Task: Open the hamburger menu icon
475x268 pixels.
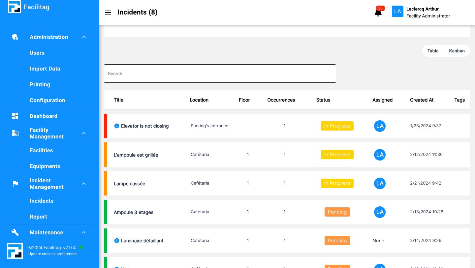Action: (108, 13)
